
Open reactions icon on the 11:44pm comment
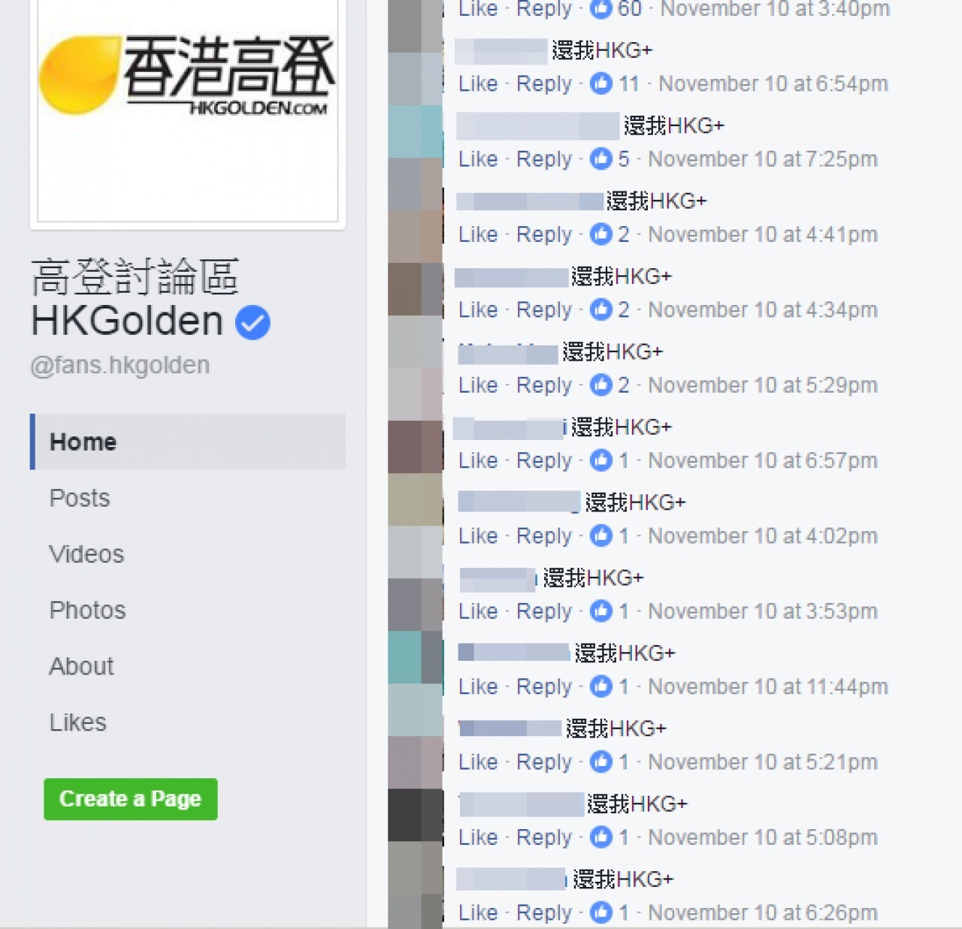click(601, 686)
